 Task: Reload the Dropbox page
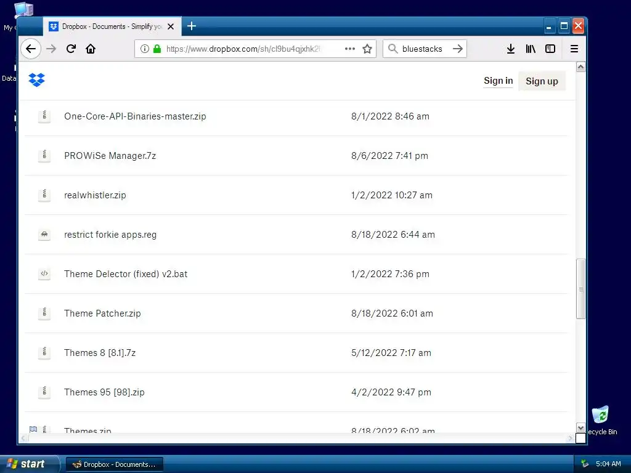[71, 49]
